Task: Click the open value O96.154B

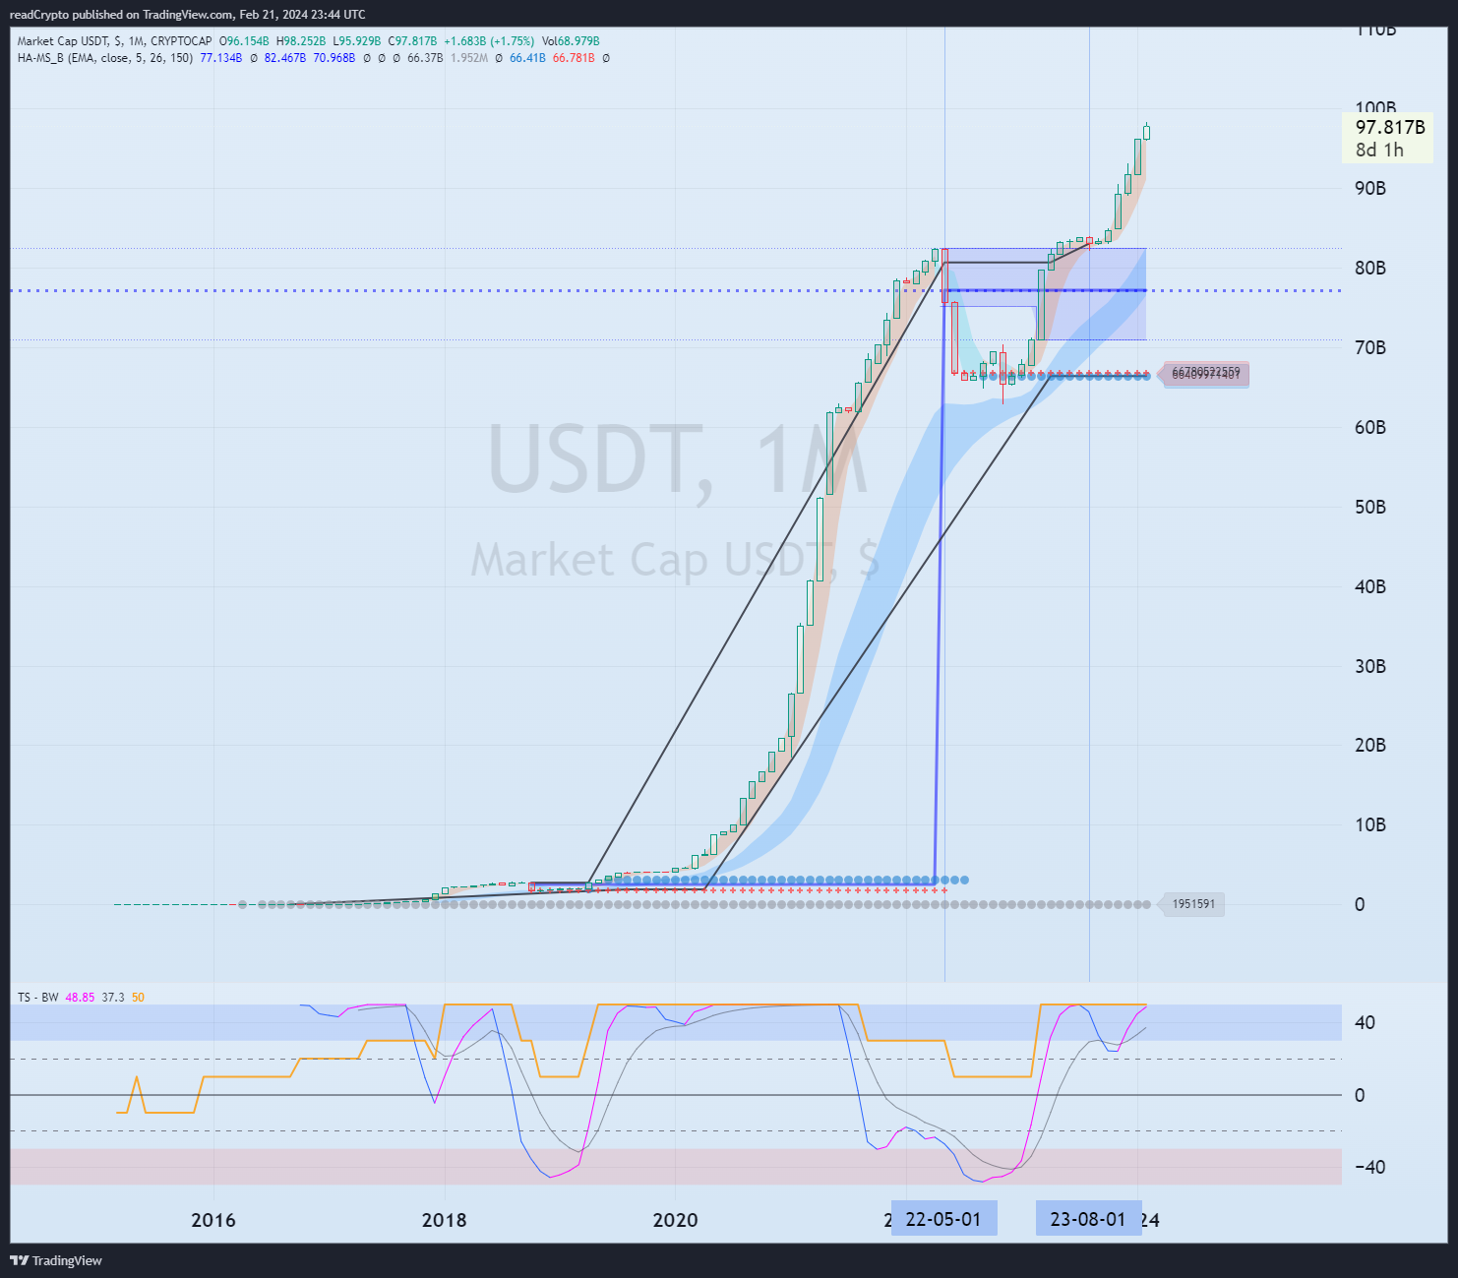Action: [244, 41]
